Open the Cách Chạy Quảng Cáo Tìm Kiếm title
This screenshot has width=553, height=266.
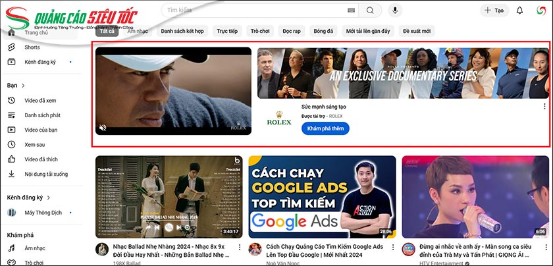325,250
